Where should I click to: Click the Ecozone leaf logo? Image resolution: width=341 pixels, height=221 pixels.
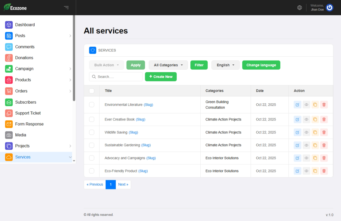[7, 7]
